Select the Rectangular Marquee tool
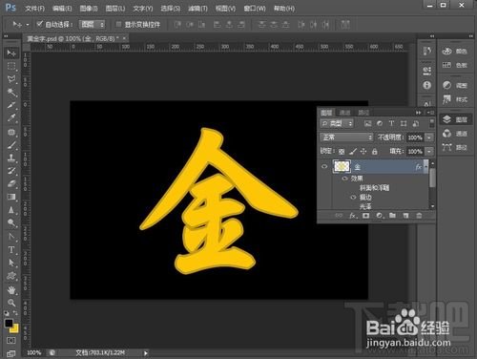Viewport: 477px width, 359px height. tap(11, 66)
